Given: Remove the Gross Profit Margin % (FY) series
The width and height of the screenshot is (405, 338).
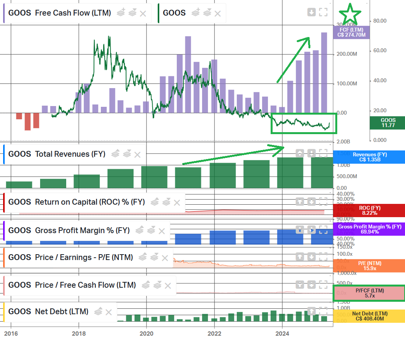Looking at the screenshot, I should 162,231.
